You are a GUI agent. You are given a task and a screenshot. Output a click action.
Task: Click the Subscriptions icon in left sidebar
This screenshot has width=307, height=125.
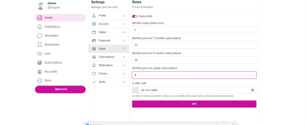(40, 63)
